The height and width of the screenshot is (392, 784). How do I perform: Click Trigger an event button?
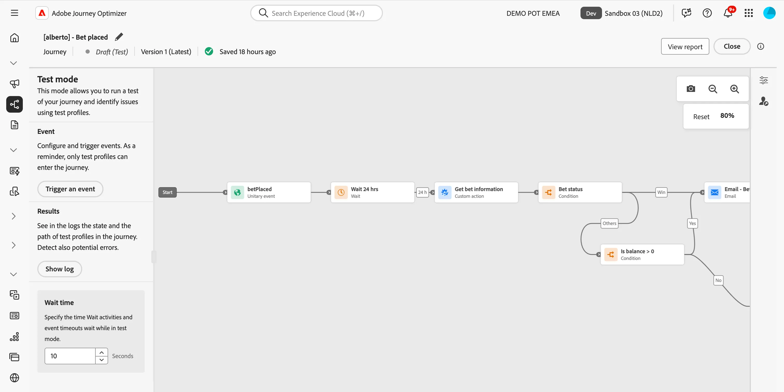pyautogui.click(x=70, y=189)
